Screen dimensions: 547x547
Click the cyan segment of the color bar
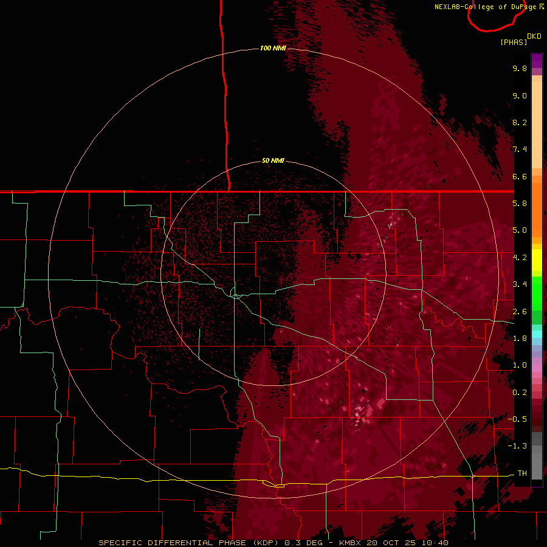click(537, 334)
